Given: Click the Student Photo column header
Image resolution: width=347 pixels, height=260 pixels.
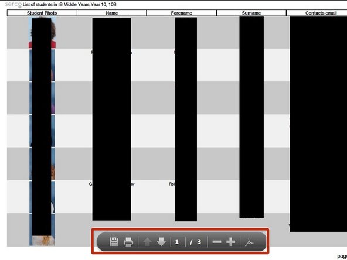Looking at the screenshot, I should (x=42, y=13).
